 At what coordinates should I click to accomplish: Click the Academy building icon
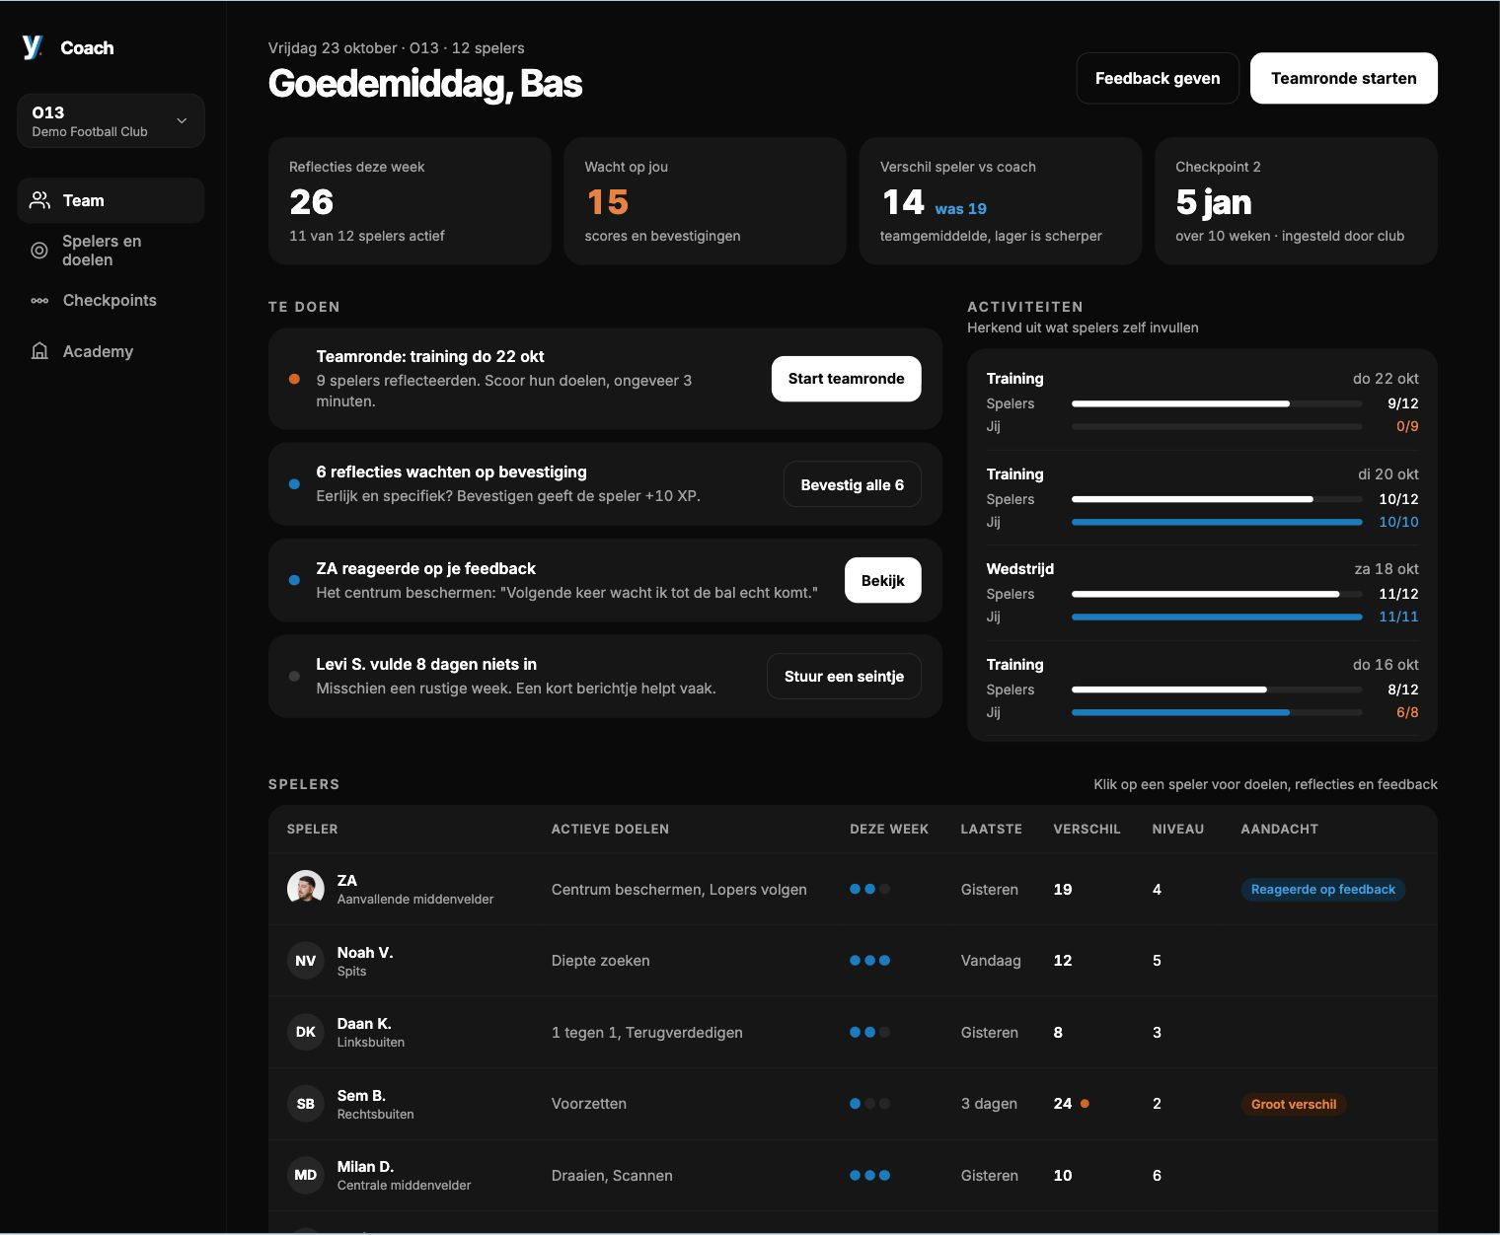click(x=39, y=351)
